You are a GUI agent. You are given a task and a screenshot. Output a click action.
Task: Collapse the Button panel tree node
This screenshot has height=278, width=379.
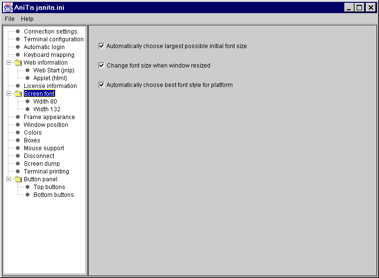pyautogui.click(x=8, y=179)
